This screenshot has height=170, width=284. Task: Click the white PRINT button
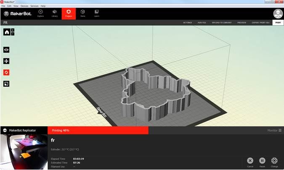(x=278, y=23)
